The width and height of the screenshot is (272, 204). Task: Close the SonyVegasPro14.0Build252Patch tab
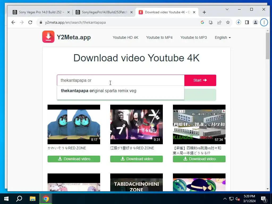(131, 12)
